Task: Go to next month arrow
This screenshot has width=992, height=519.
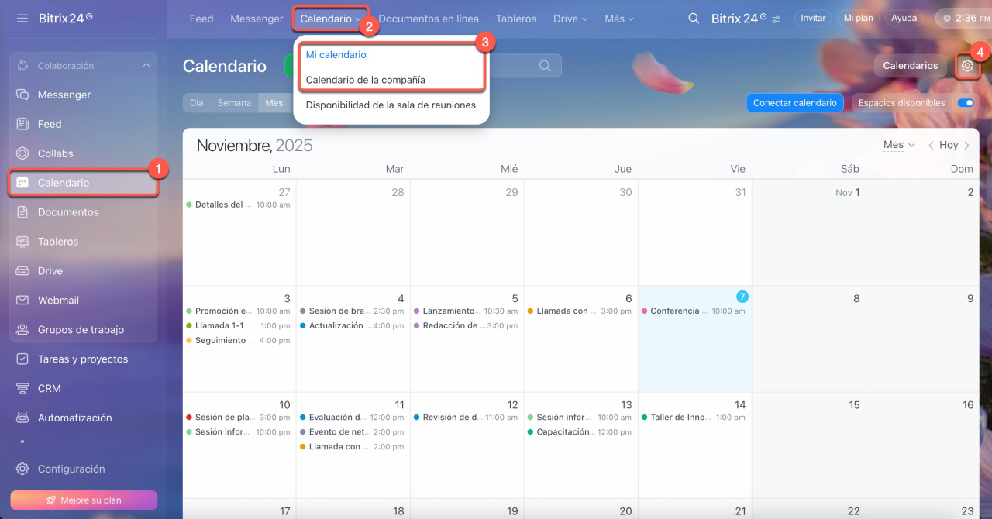Action: [x=967, y=145]
